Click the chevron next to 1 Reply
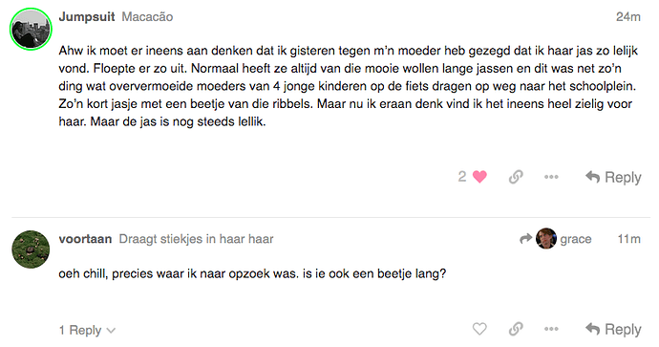The image size is (659, 347). 111,331
